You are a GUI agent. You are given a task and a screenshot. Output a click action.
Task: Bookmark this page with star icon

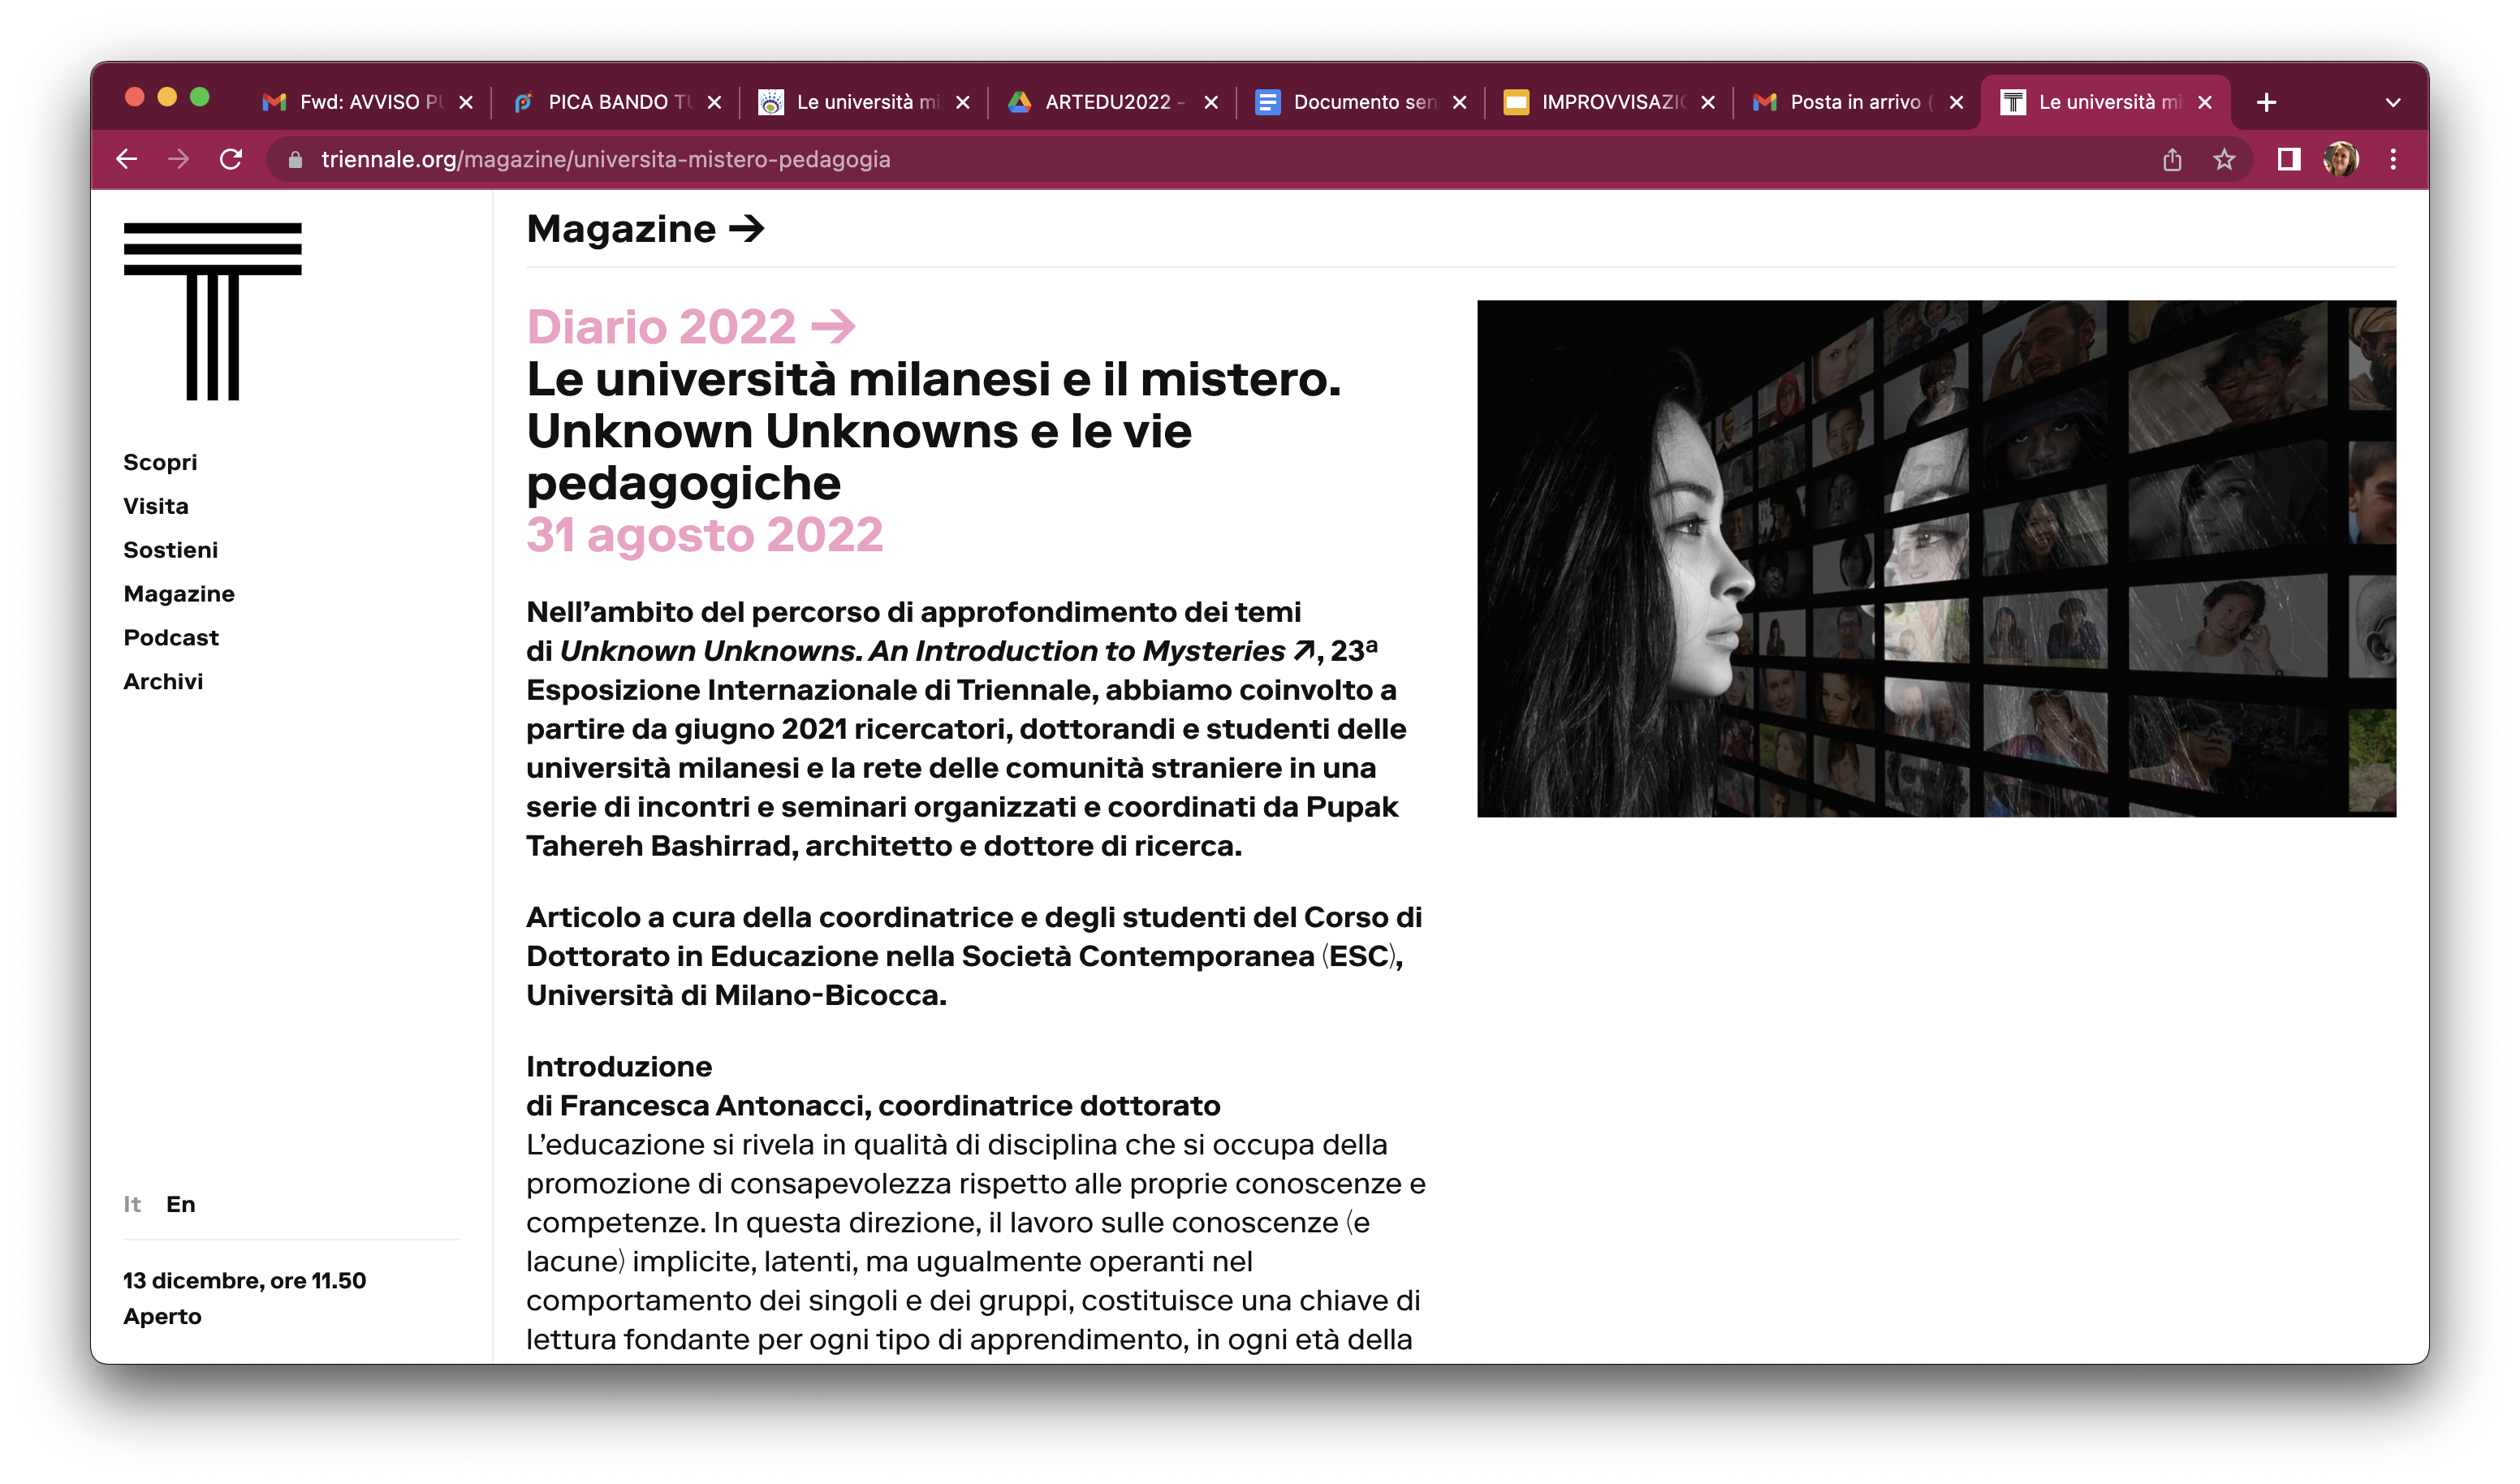(x=2223, y=160)
